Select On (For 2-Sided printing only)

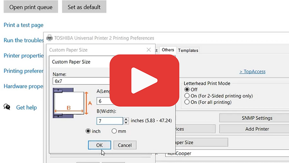187,96
